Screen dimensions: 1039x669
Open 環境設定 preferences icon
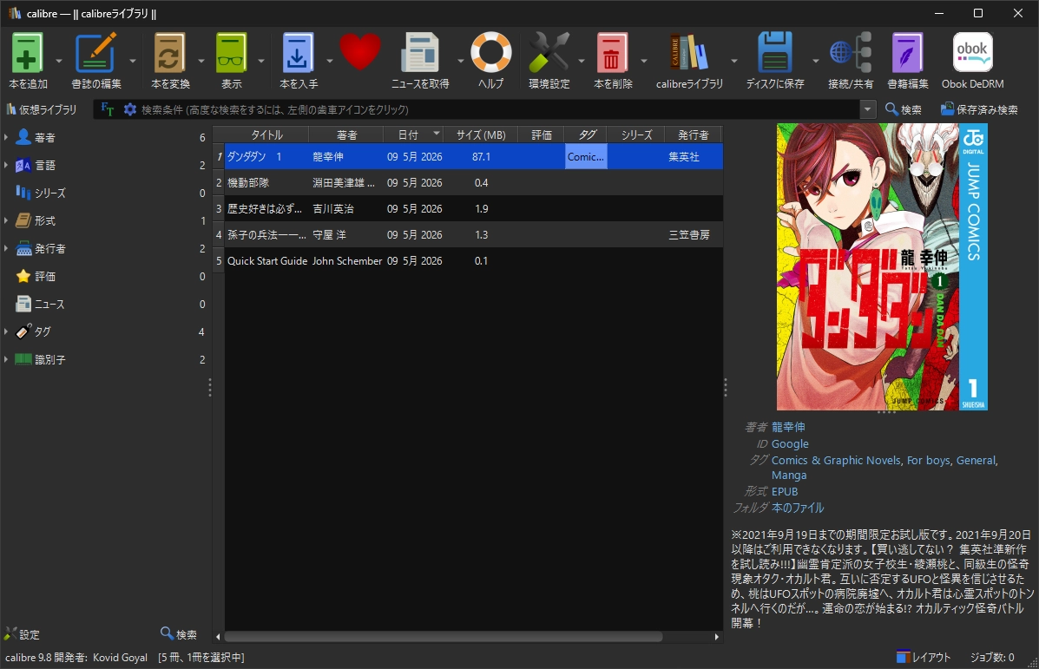coord(549,53)
